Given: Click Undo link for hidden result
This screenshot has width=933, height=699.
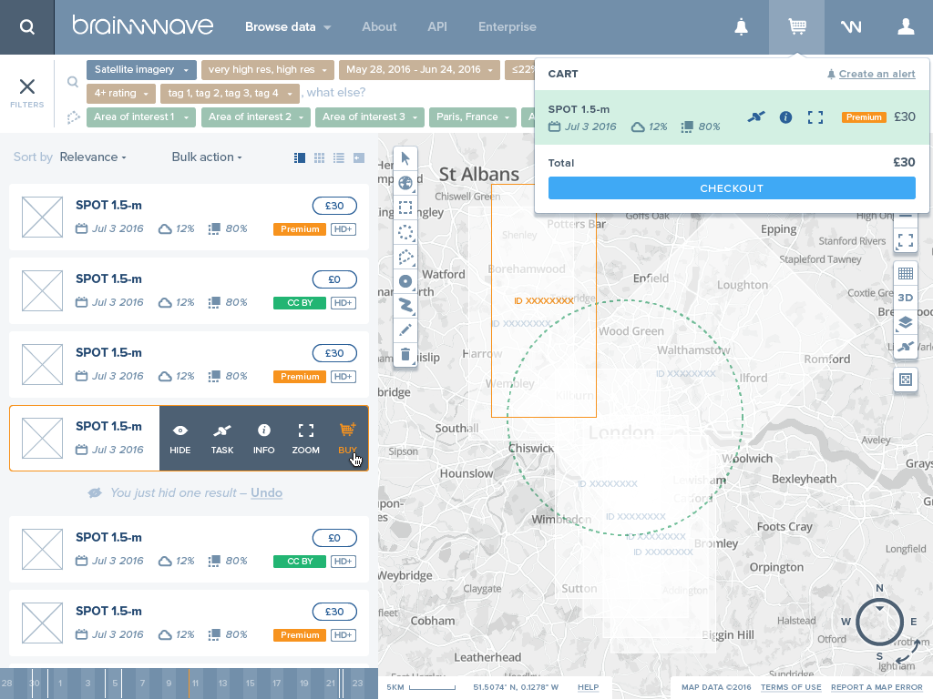Looking at the screenshot, I should [x=267, y=492].
